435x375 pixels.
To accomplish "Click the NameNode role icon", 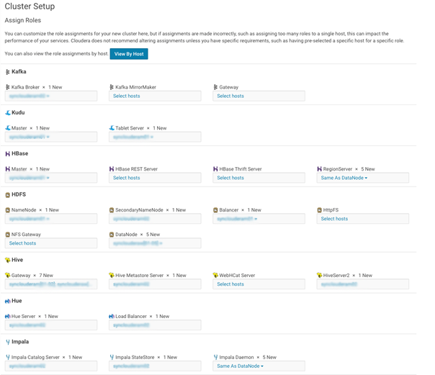I will pyautogui.click(x=7, y=210).
